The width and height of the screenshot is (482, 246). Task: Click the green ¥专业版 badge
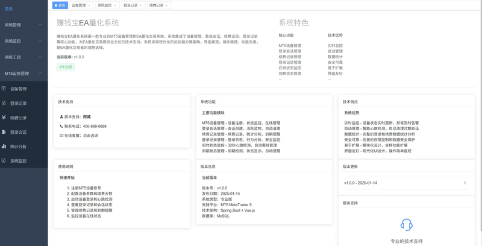coord(66,67)
